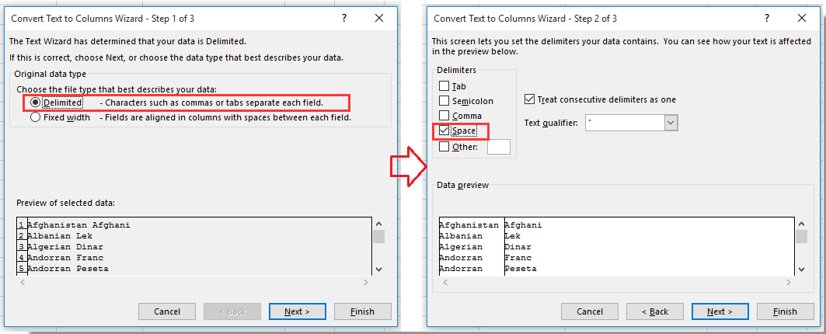The image size is (826, 334).
Task: Close the Step 1 wizard dialog
Action: 379,17
